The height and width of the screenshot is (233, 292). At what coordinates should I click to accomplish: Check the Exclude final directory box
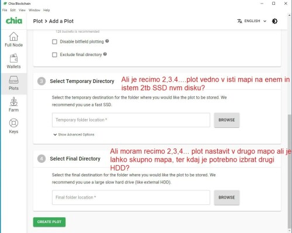pos(54,55)
